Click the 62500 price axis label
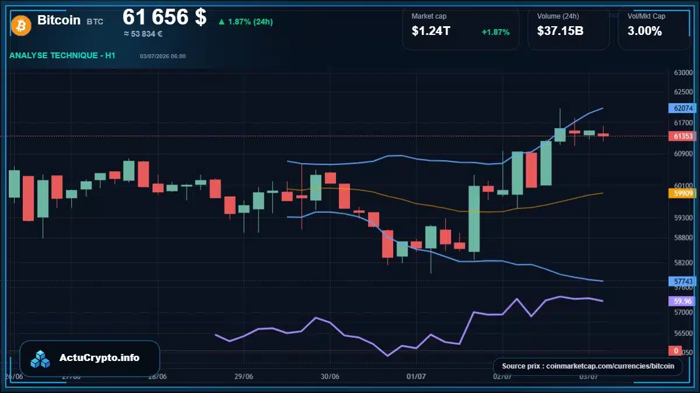700x393 pixels. point(683,92)
